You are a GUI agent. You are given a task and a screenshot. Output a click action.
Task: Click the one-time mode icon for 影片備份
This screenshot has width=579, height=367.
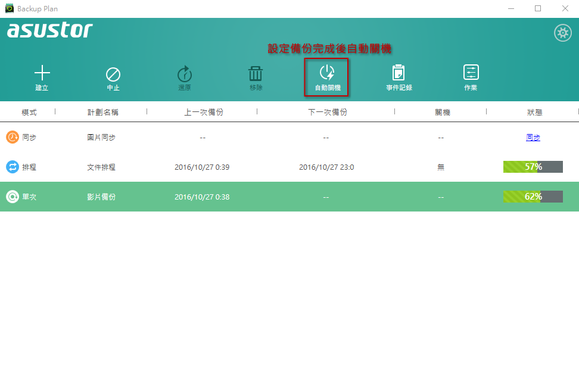pos(13,197)
